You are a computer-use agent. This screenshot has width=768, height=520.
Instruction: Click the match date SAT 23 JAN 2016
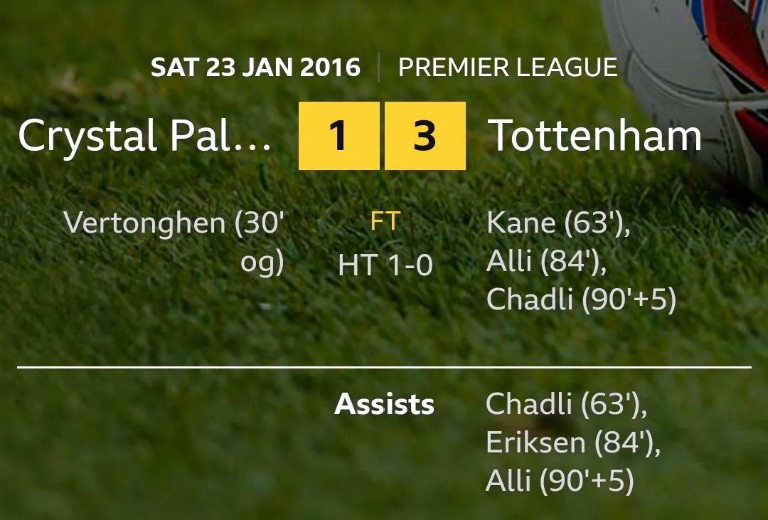tap(255, 68)
